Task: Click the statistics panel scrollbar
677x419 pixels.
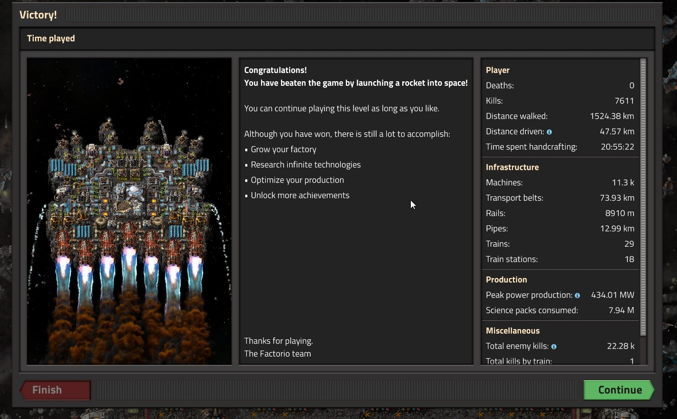Action: coord(643,197)
